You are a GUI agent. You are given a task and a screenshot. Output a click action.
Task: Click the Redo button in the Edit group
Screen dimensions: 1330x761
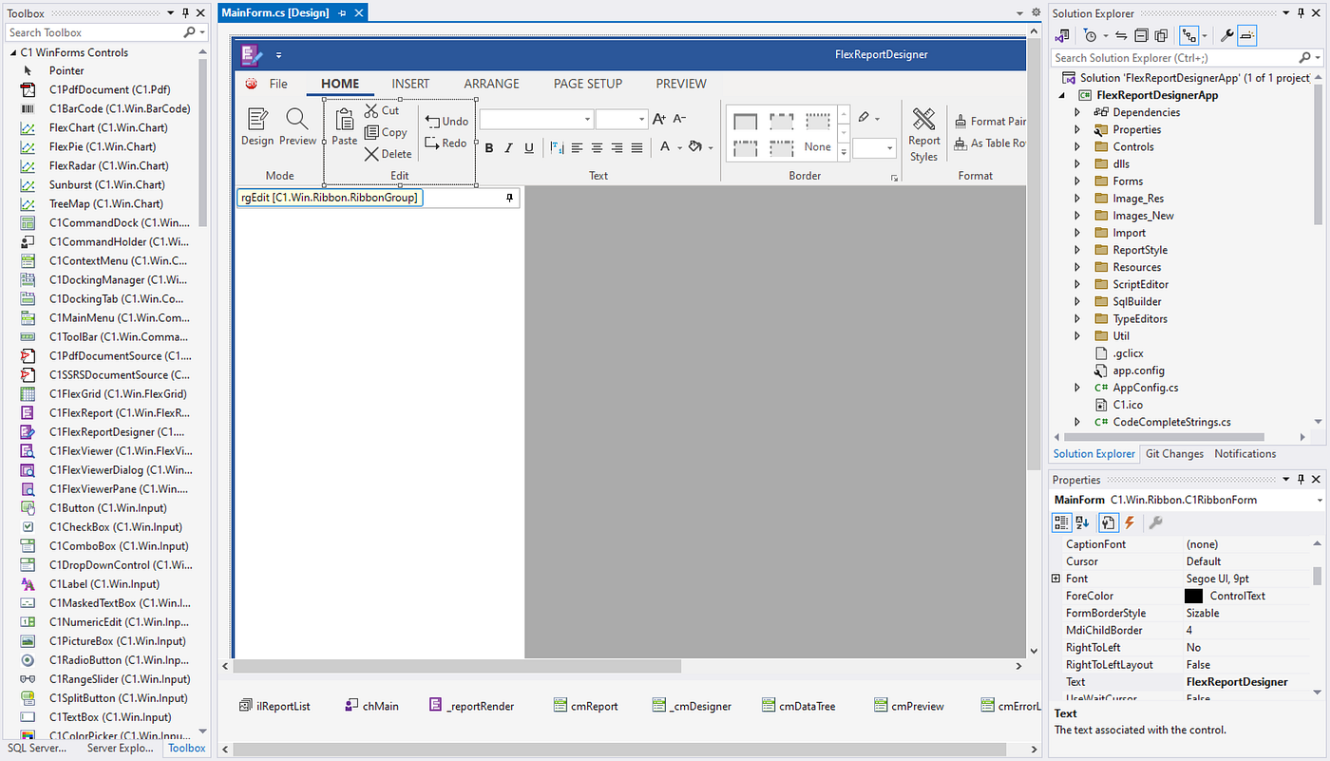pyautogui.click(x=446, y=143)
